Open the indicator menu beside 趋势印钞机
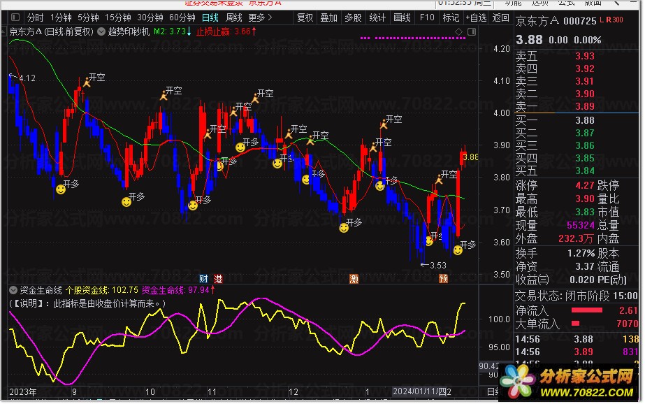Screen dimensions: 645x404 click(101, 31)
